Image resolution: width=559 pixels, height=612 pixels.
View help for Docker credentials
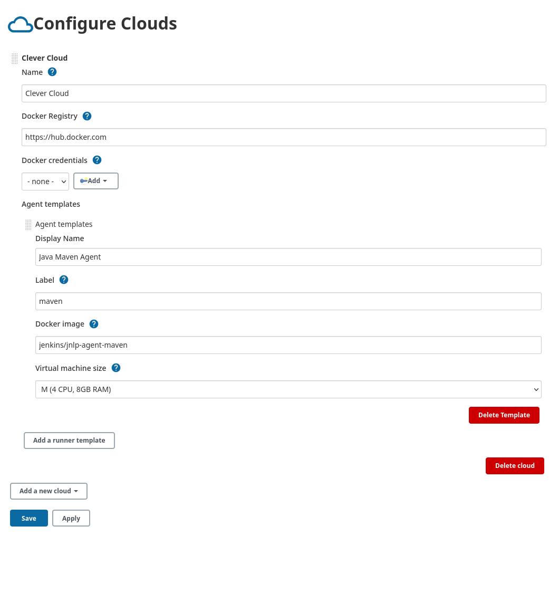[x=97, y=160]
